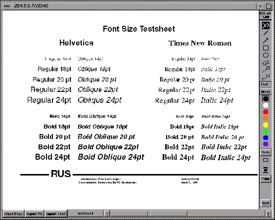275x220 pixels.
Task: Pick the black color swatch
Action: point(266,99)
